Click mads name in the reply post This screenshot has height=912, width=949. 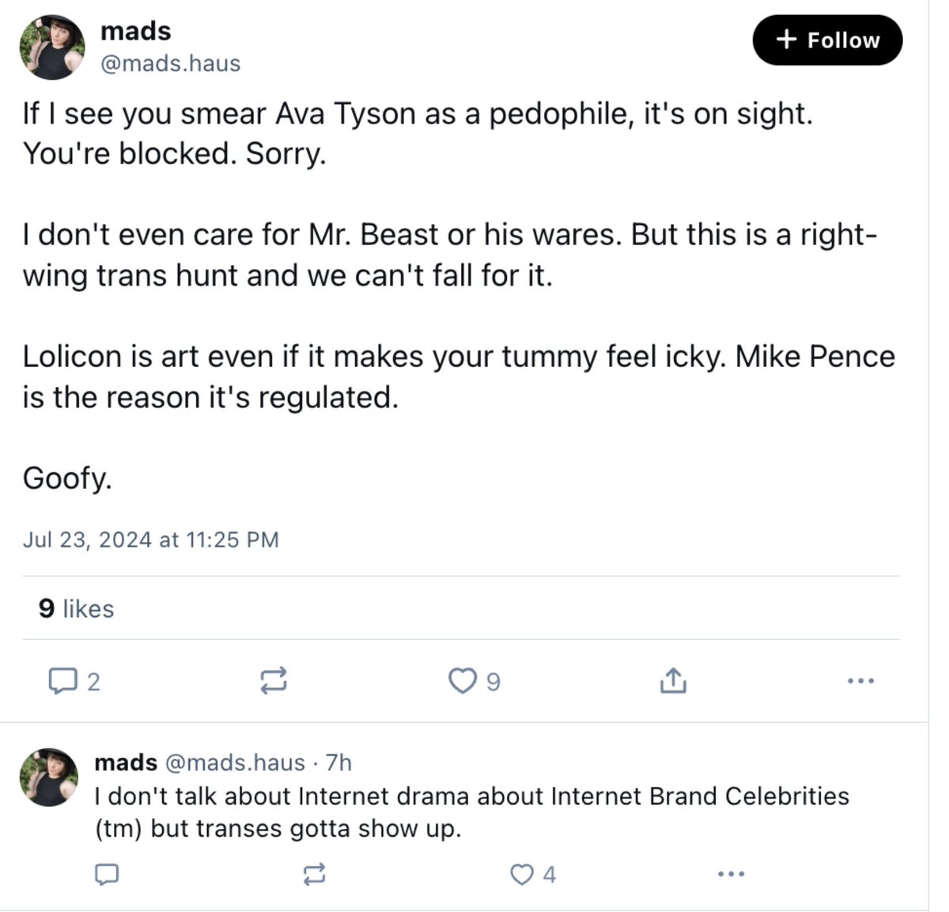tap(125, 763)
